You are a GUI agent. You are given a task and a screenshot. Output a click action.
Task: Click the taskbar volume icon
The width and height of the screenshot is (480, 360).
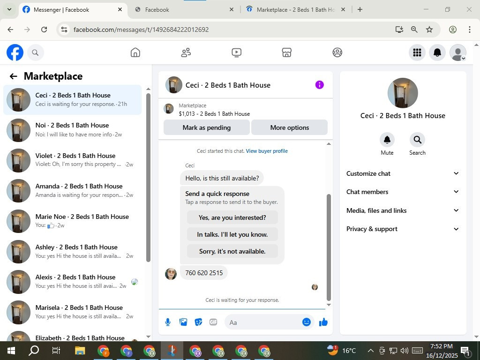pos(404,351)
